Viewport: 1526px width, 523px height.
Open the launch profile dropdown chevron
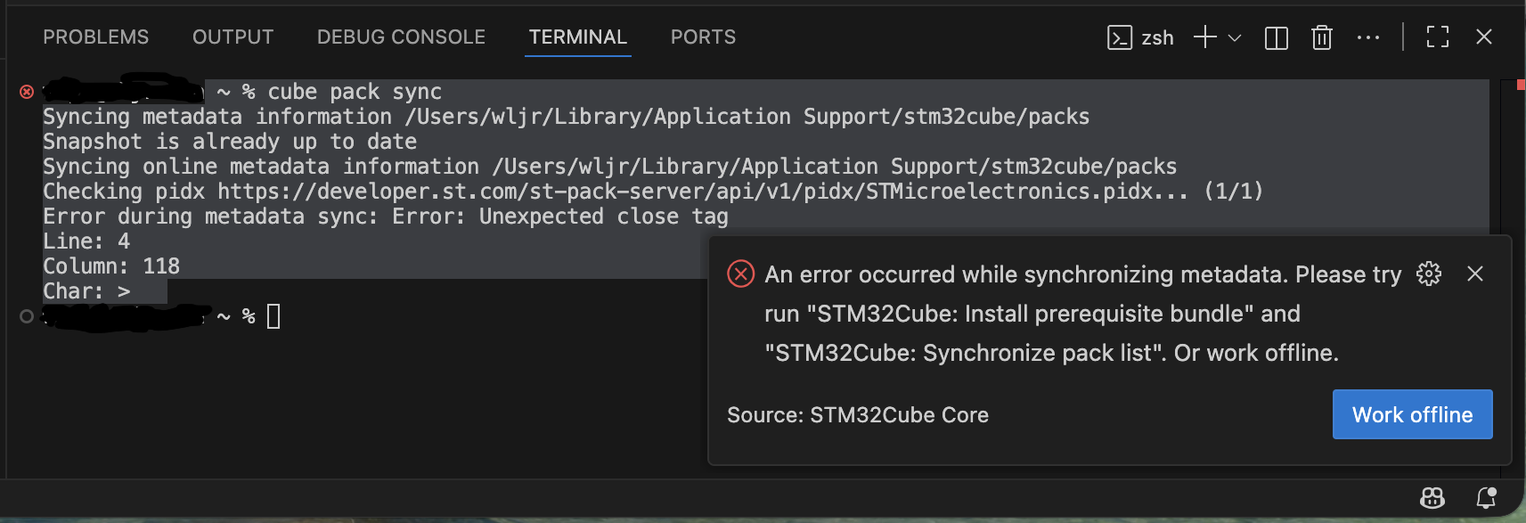(x=1235, y=37)
